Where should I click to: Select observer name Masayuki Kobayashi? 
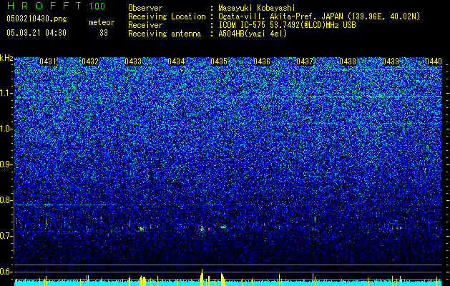[257, 8]
